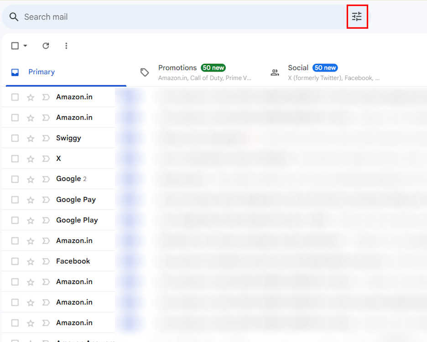Mark the Swiggy email as important
This screenshot has height=342, width=427.
point(46,138)
